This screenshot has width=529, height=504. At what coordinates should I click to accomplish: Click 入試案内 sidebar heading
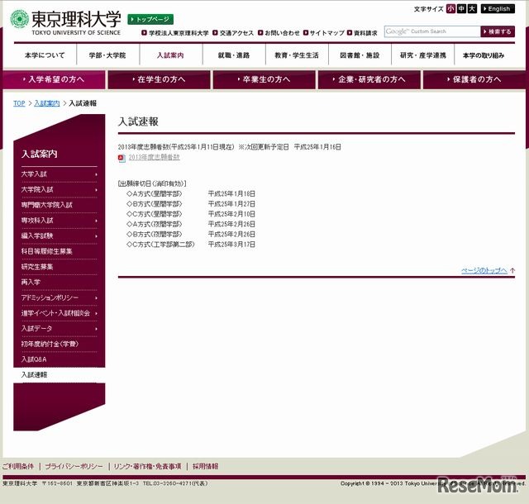pyautogui.click(x=40, y=155)
